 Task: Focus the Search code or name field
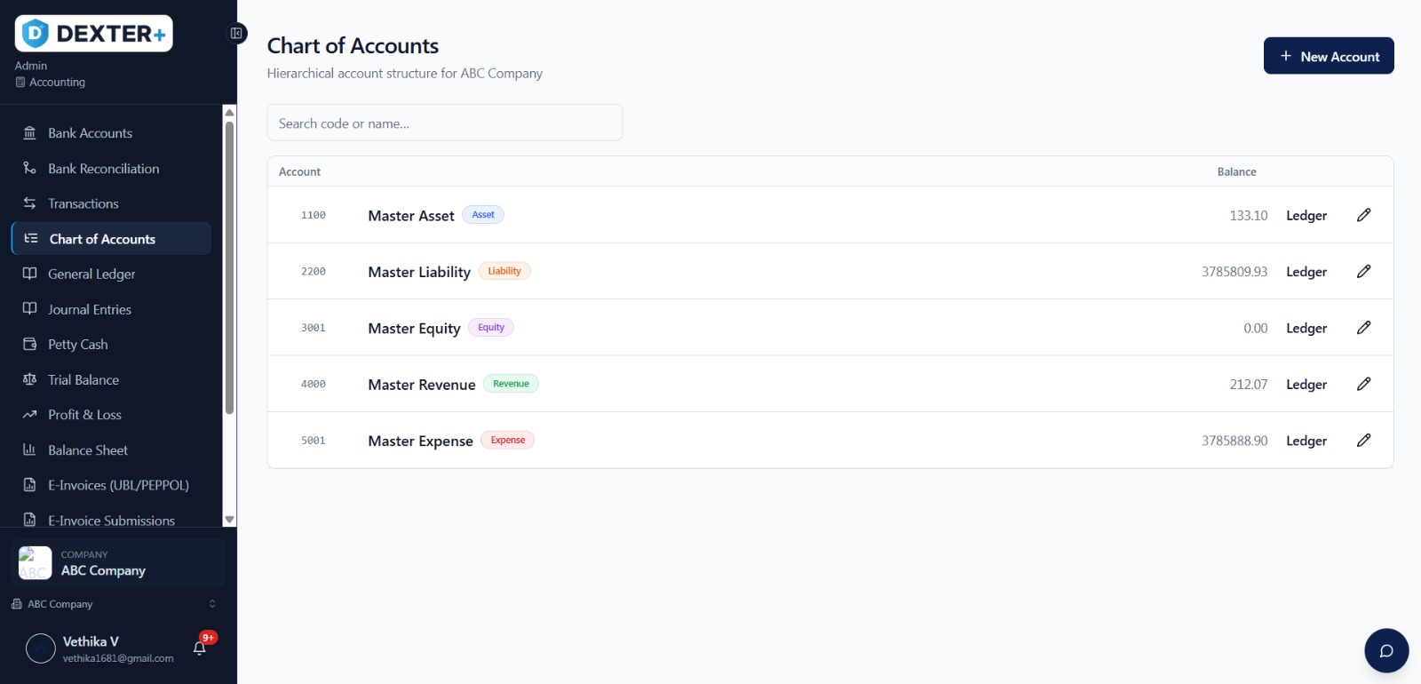click(x=445, y=123)
